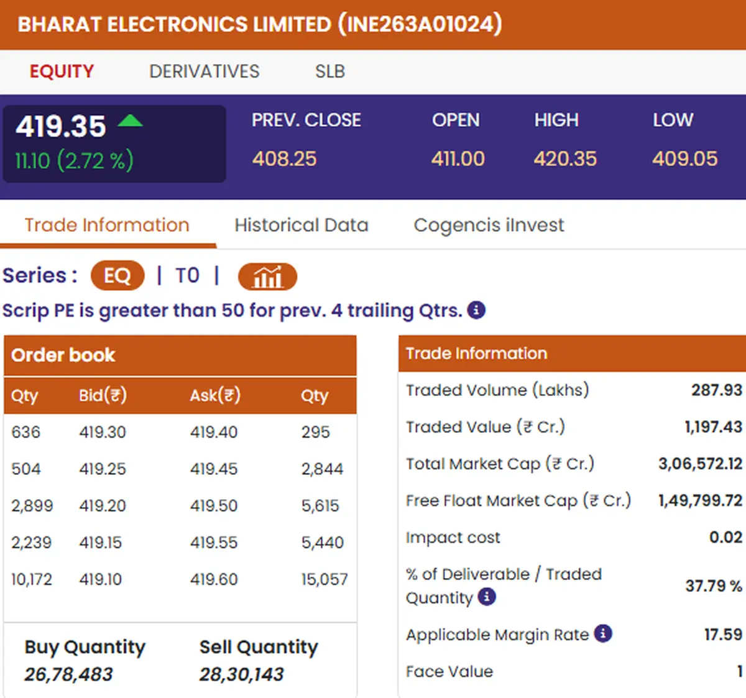Click the info icon after Scrip PE notice
Screen dimensions: 746x698
[x=476, y=310]
